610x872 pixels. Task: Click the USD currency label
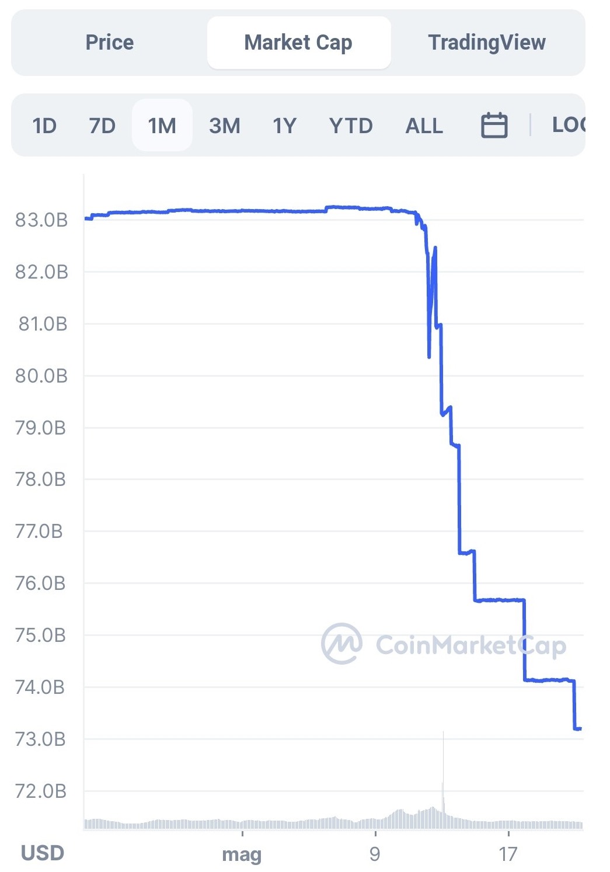[43, 853]
